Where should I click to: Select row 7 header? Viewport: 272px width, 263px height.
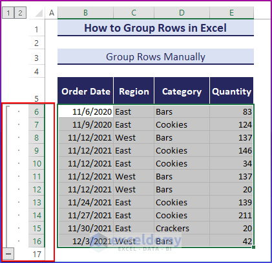pyautogui.click(x=36, y=124)
